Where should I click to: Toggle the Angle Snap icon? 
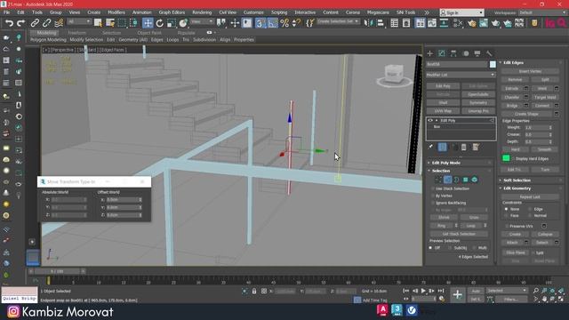coord(273,23)
